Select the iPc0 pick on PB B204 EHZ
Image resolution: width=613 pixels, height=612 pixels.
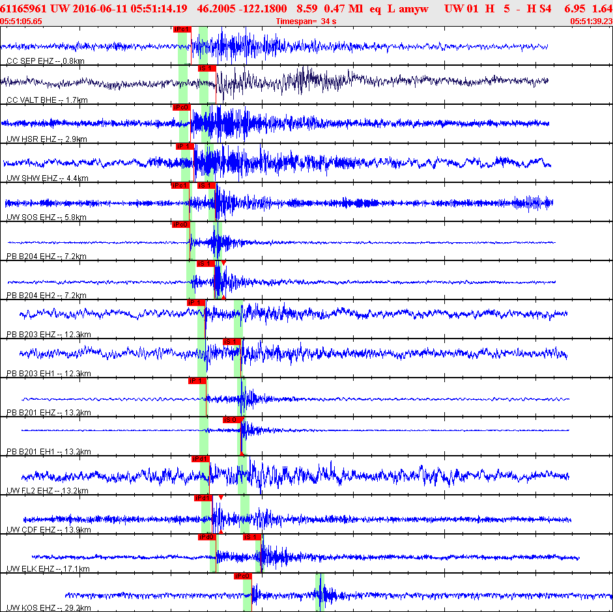[x=181, y=225]
